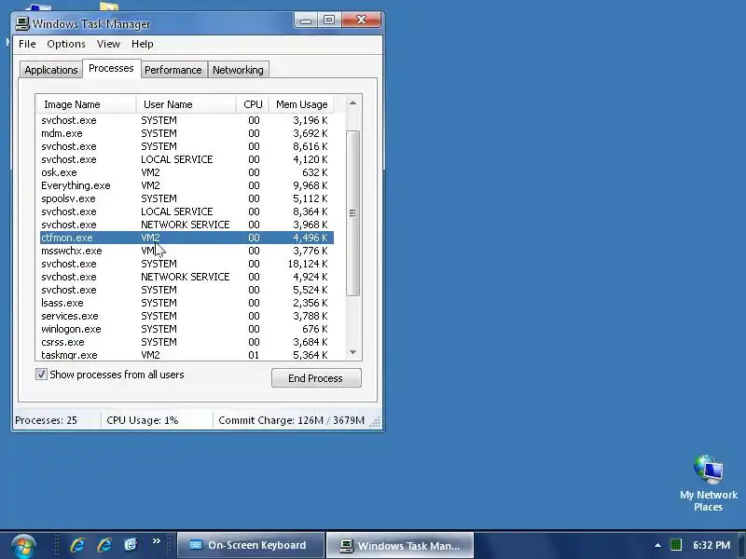Select svchost.exe row using 18,124 K
The width and height of the screenshot is (746, 559).
tap(186, 264)
